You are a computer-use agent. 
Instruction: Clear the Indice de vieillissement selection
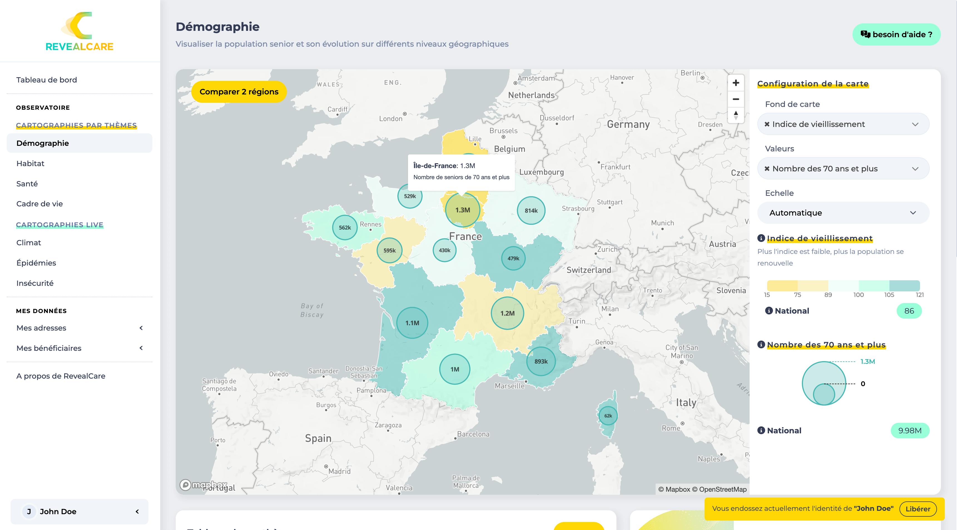[767, 124]
